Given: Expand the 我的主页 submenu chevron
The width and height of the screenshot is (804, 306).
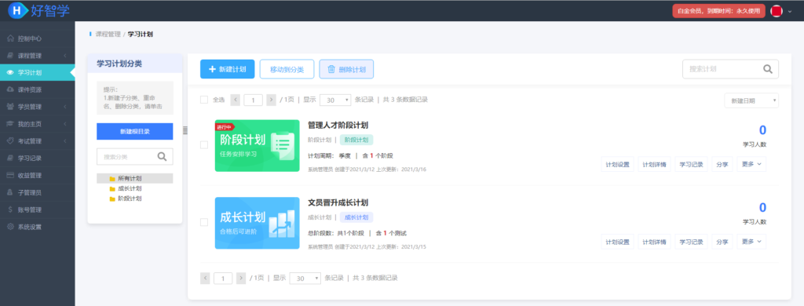Looking at the screenshot, I should pos(65,124).
